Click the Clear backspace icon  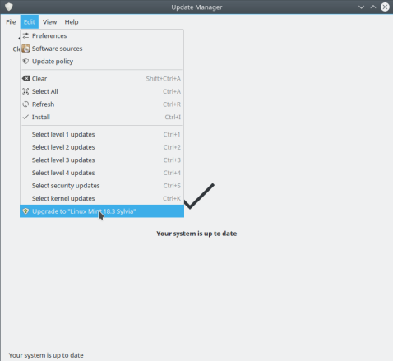pyautogui.click(x=25, y=79)
